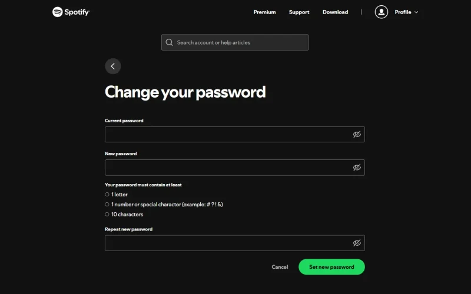Image resolution: width=471 pixels, height=294 pixels.
Task: Click the profile avatar icon
Action: pos(382,12)
